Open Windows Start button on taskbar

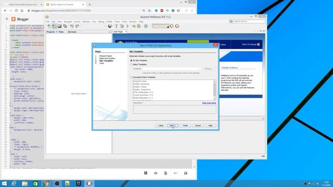tap(4, 183)
